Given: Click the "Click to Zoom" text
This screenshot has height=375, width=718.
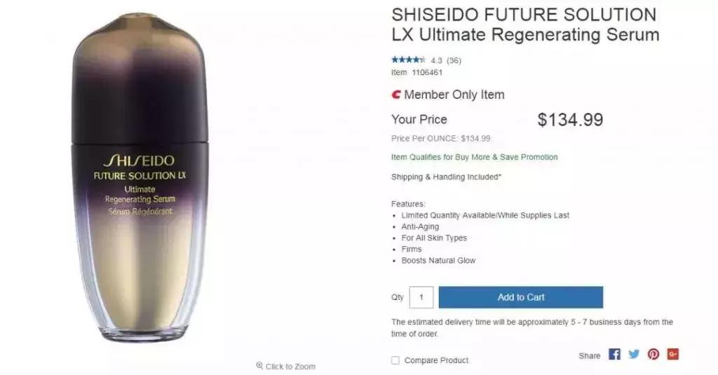Looking at the screenshot, I should (290, 366).
